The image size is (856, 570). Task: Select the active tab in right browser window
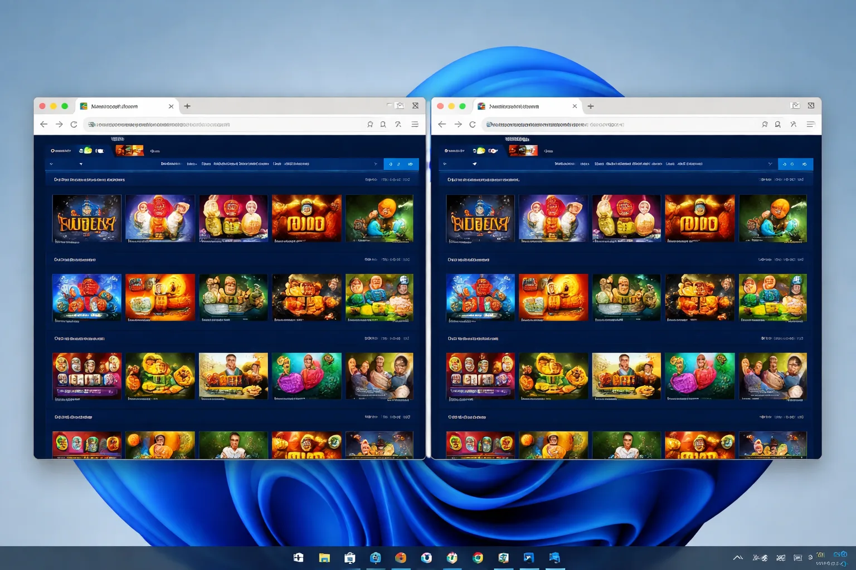point(527,106)
